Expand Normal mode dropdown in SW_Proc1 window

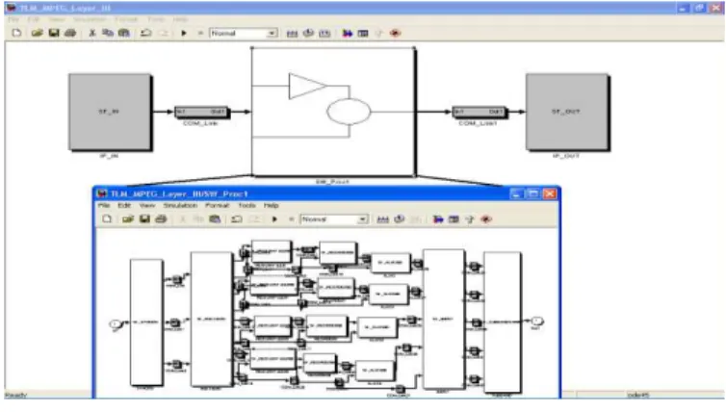(x=363, y=219)
